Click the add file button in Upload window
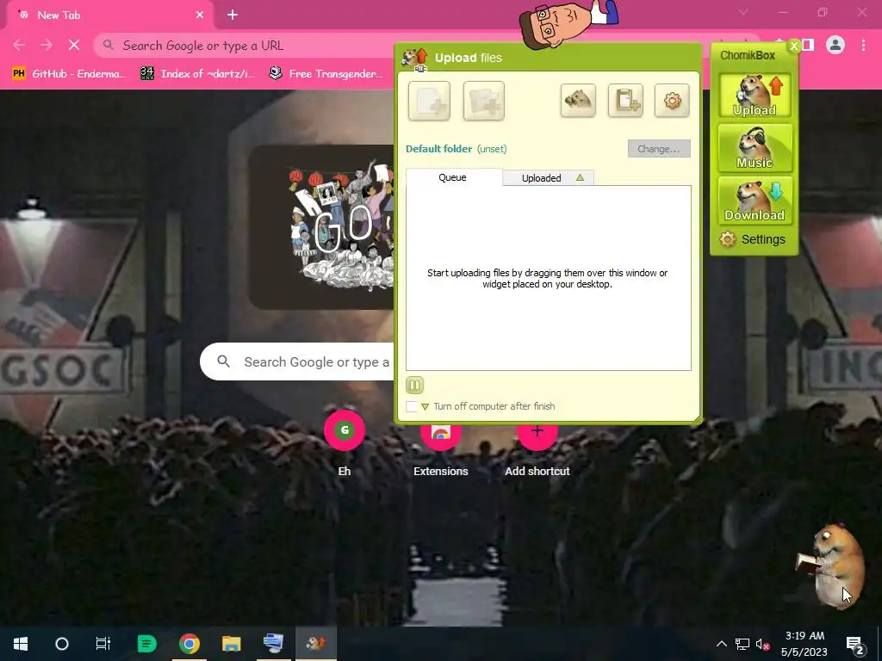 (429, 102)
